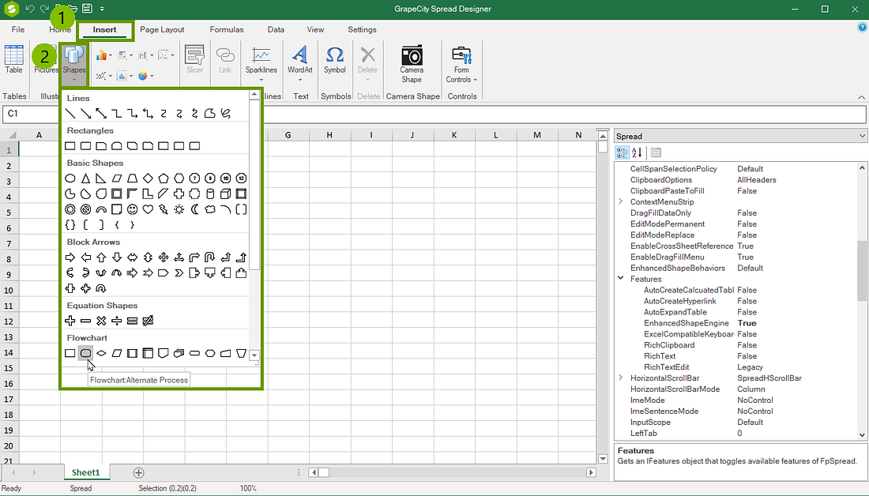Select the Plus equation shape
The image size is (869, 496).
(70, 321)
